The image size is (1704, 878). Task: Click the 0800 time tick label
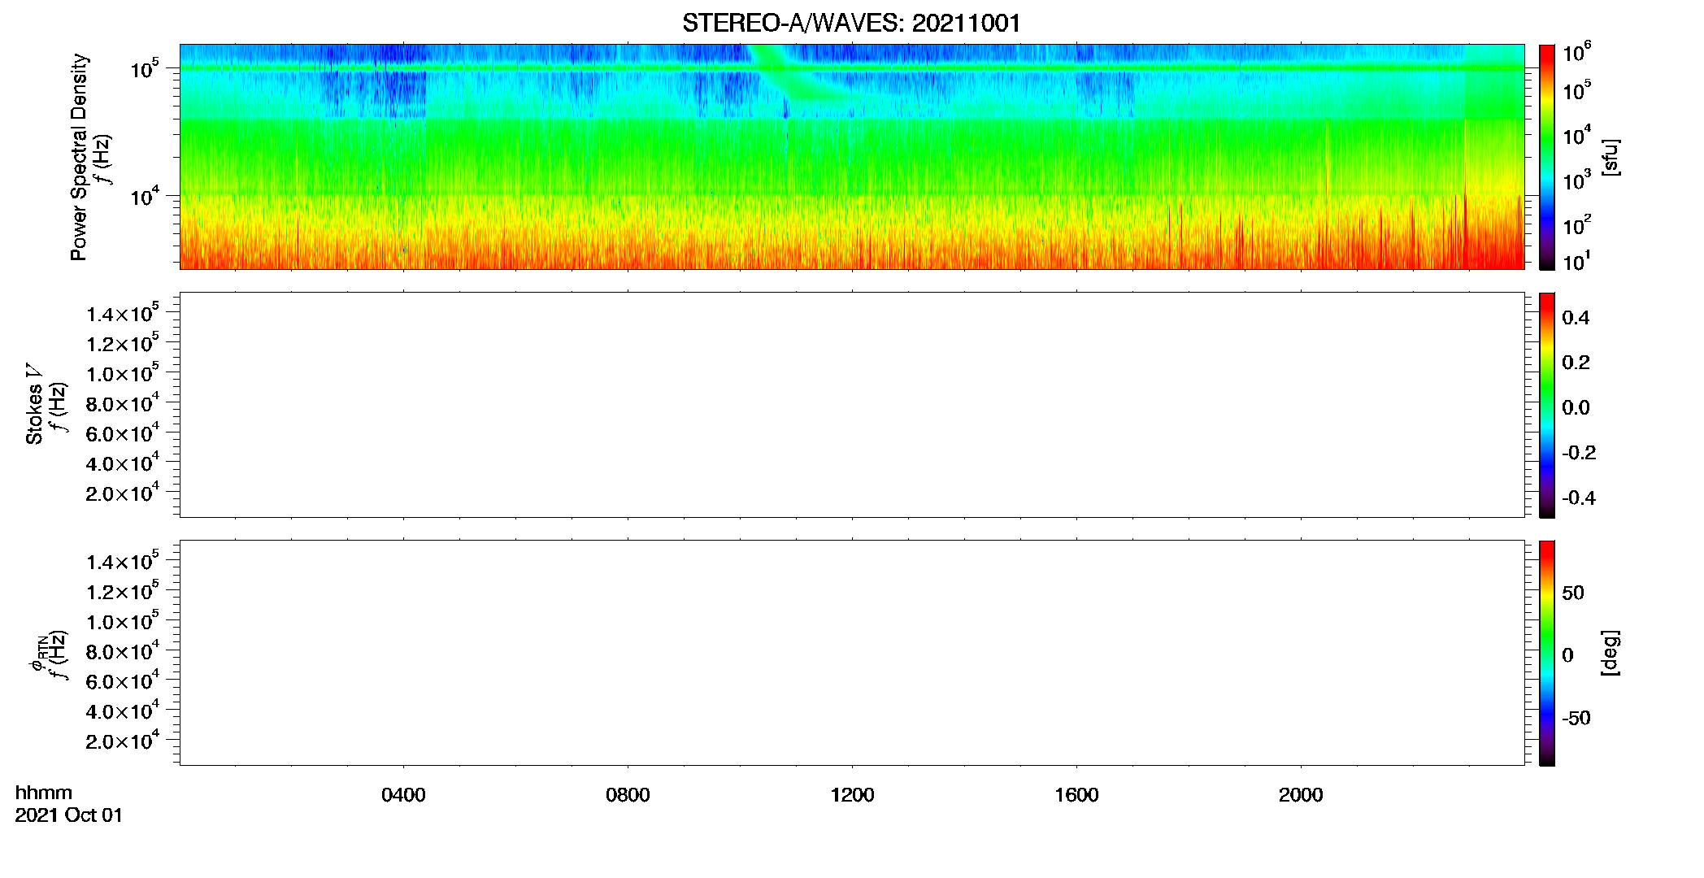point(628,795)
